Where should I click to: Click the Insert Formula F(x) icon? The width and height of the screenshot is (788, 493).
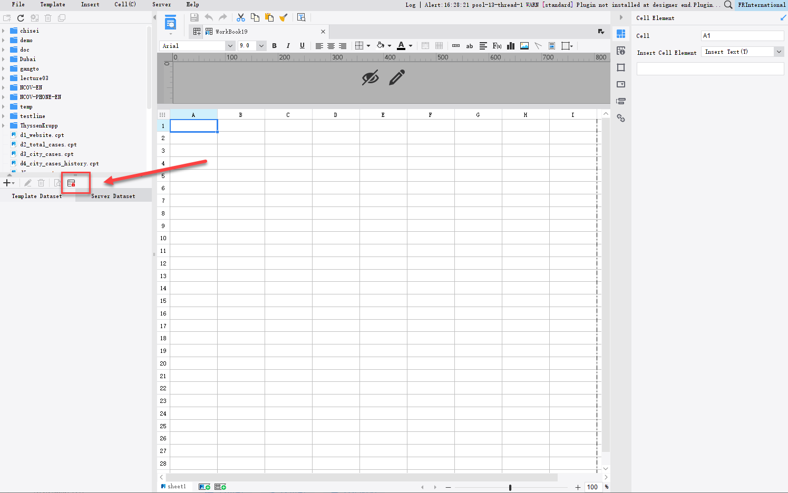tap(497, 46)
